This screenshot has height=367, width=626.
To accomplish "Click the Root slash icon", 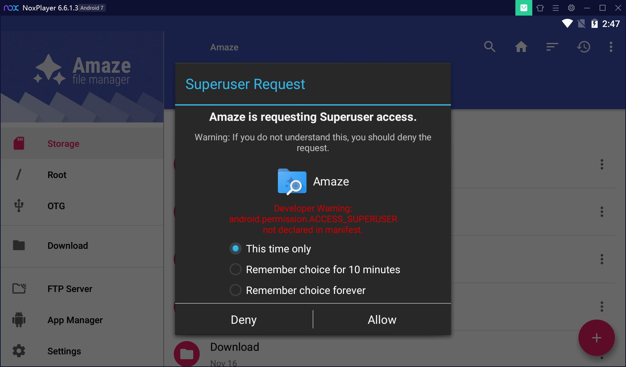I will pyautogui.click(x=19, y=174).
